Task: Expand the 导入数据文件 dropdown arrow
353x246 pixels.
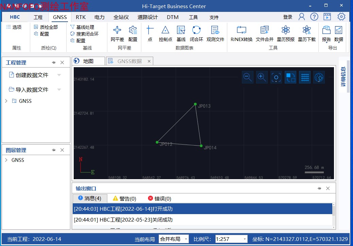Action: coord(59,90)
